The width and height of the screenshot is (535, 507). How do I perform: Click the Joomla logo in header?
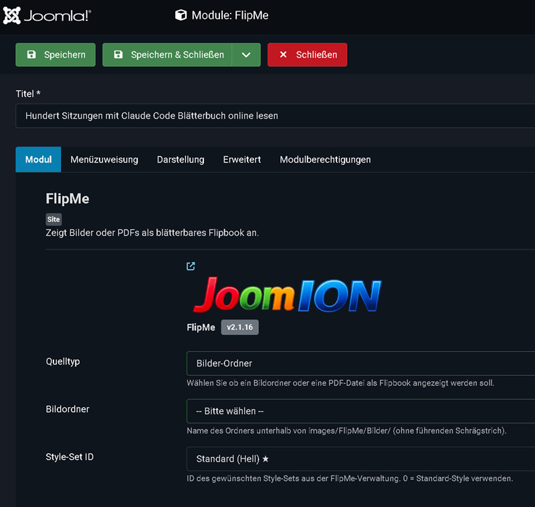[x=47, y=15]
